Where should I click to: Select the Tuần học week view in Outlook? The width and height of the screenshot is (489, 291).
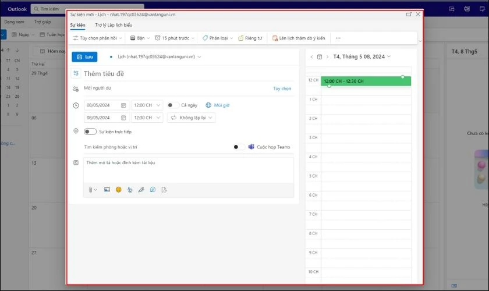coord(52,34)
